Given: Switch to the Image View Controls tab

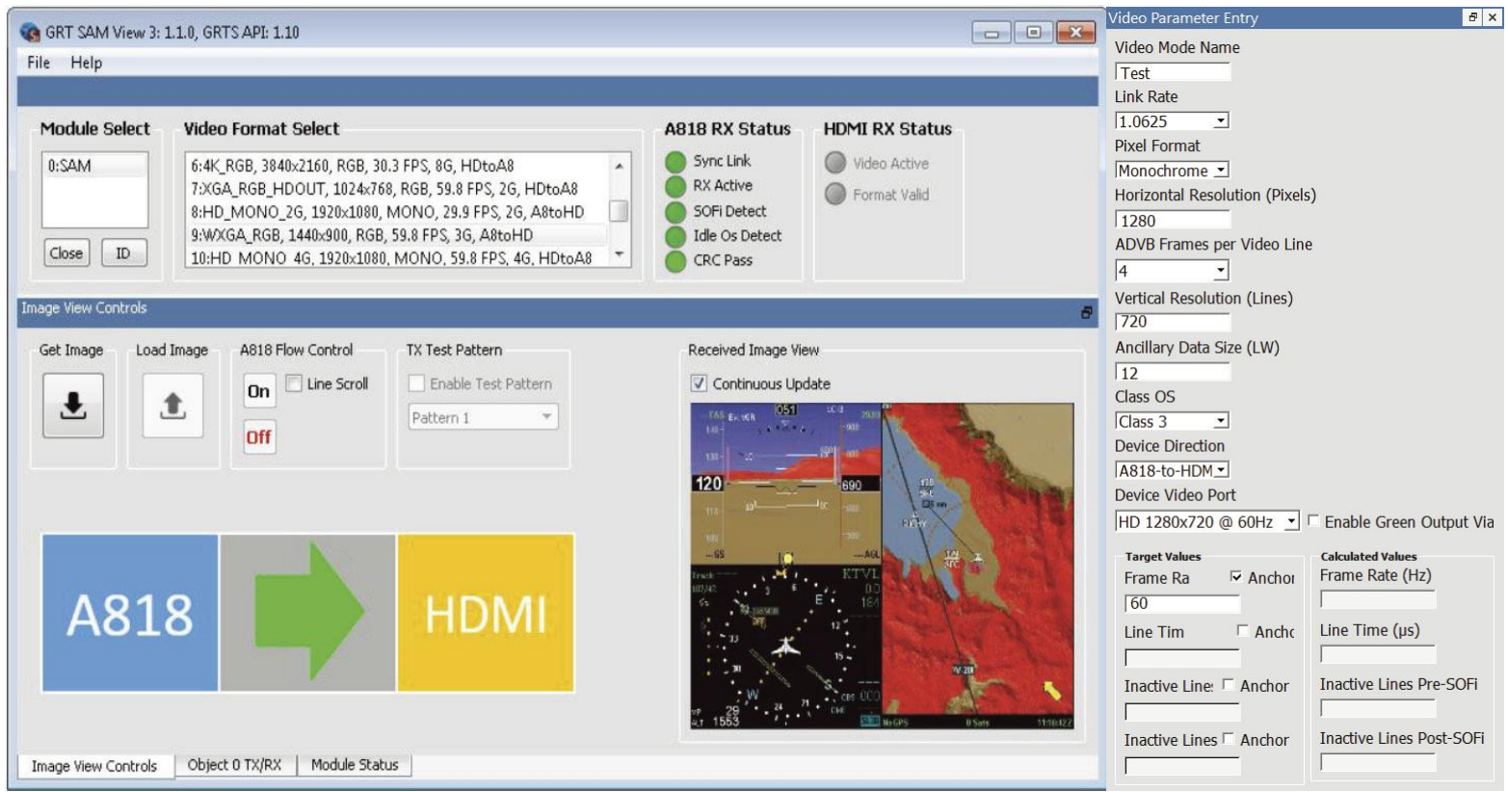Looking at the screenshot, I should pos(94,766).
